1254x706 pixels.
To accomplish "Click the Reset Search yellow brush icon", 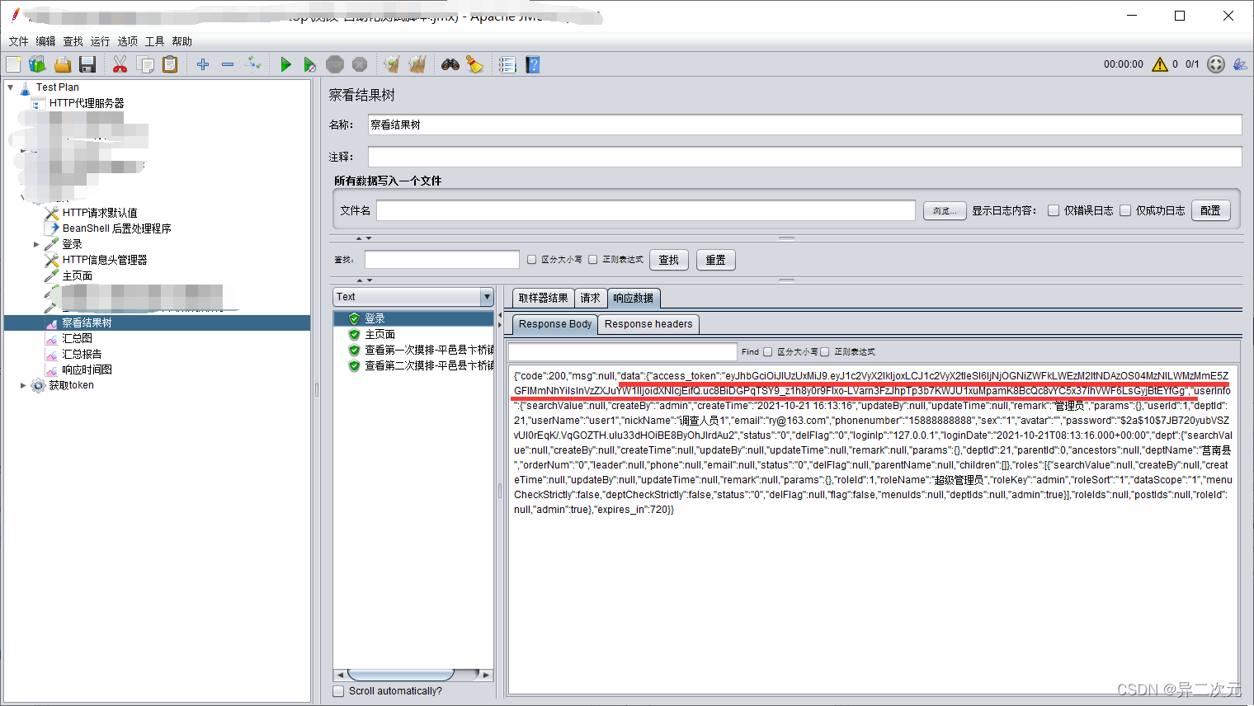I will click(x=474, y=64).
